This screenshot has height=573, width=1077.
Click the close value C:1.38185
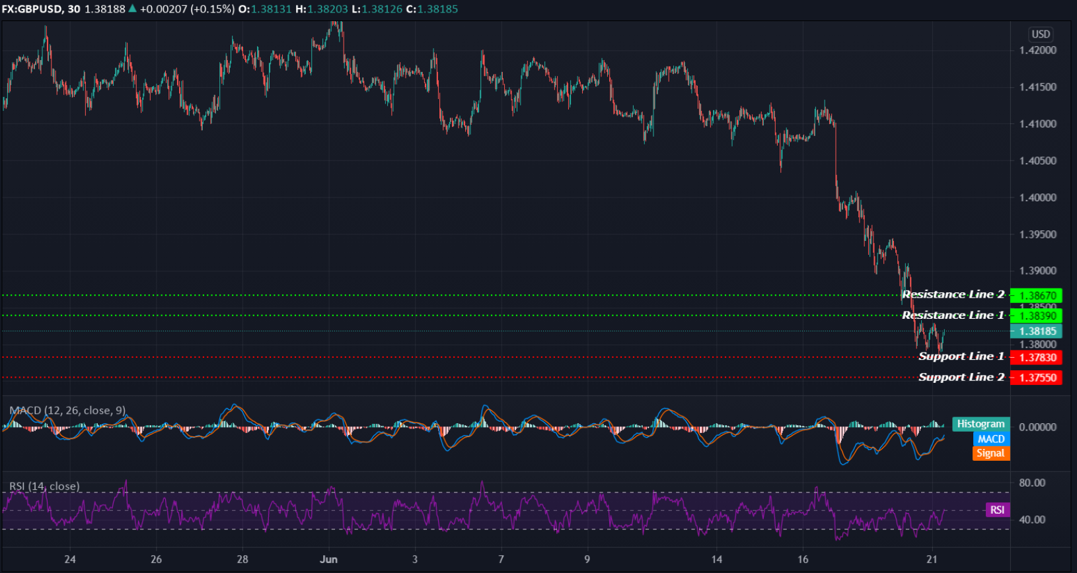click(x=432, y=9)
